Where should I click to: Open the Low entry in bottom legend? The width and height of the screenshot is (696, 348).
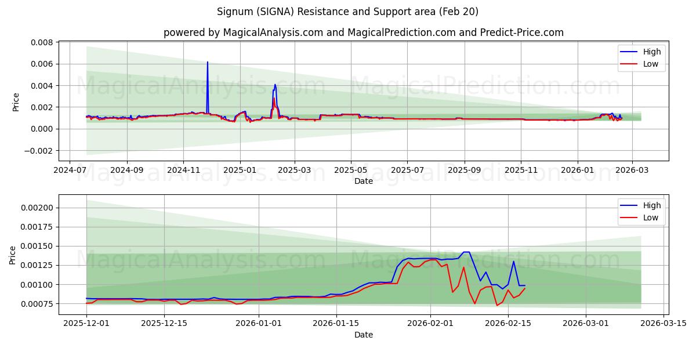tap(650, 217)
